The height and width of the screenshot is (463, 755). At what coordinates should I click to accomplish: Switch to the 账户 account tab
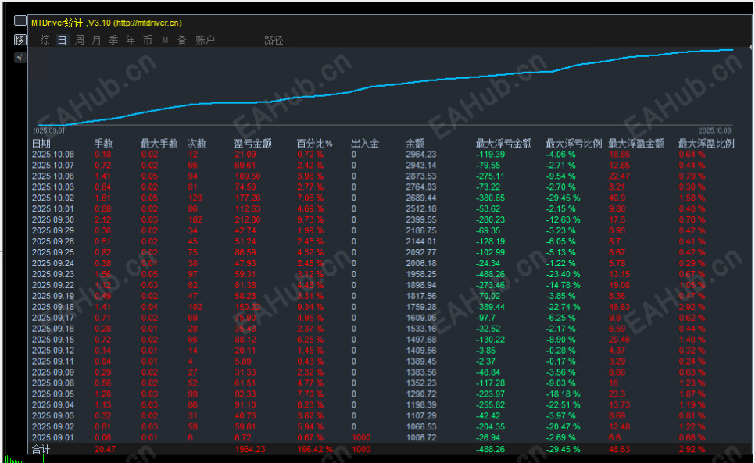click(x=205, y=40)
